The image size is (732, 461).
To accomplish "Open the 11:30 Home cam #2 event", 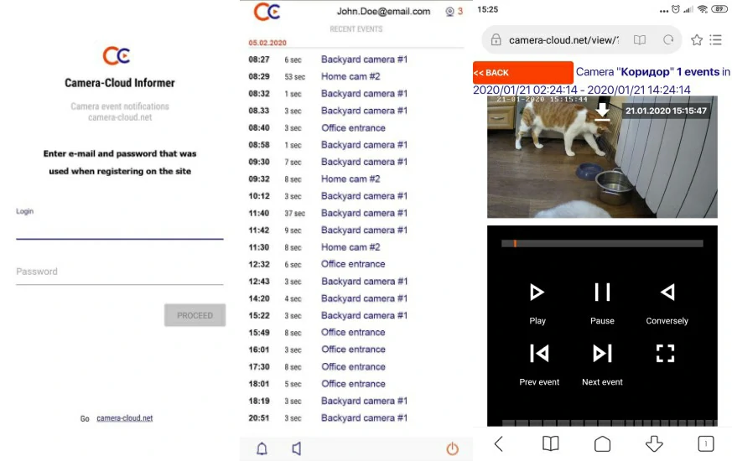I will (x=314, y=247).
